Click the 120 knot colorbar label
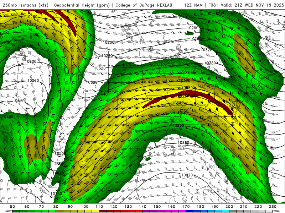The image size is (285, 213). point(114,207)
